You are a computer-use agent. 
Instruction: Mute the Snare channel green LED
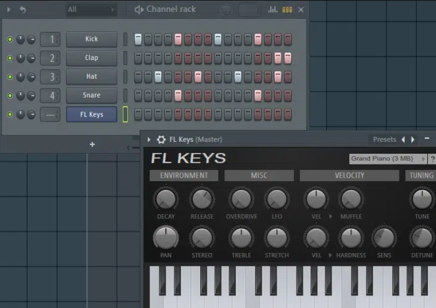(10, 95)
